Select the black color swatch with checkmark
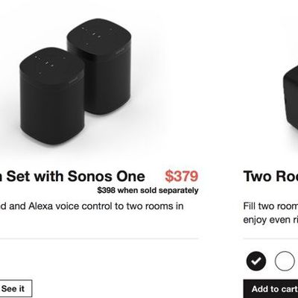298x298 pixels. tap(256, 261)
